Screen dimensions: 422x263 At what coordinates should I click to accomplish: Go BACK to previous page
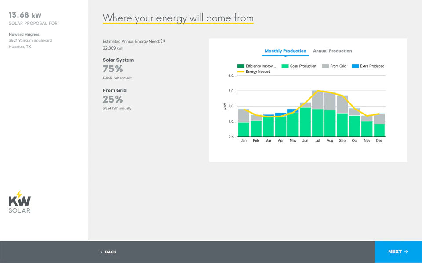pyautogui.click(x=108, y=252)
